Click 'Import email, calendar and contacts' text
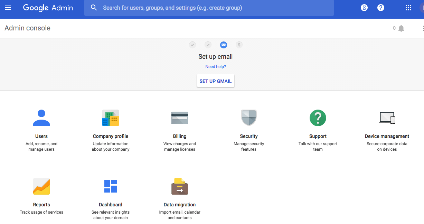This screenshot has height=224, width=424. (x=180, y=215)
